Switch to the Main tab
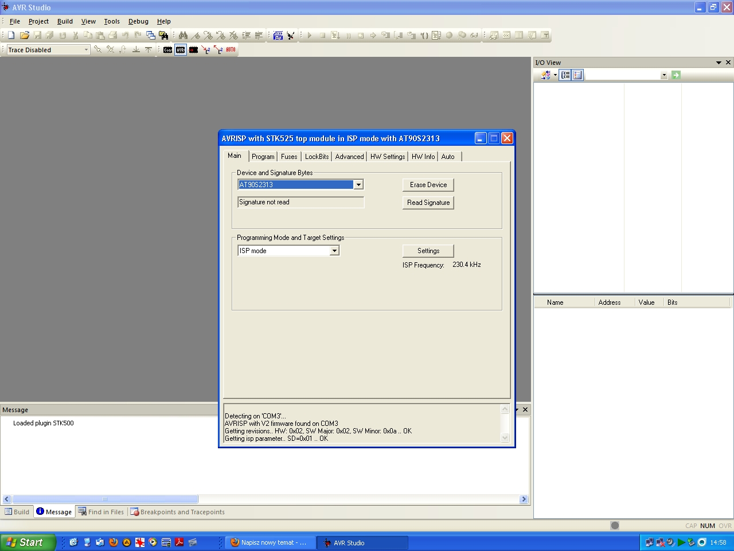This screenshot has height=551, width=734. coord(235,156)
